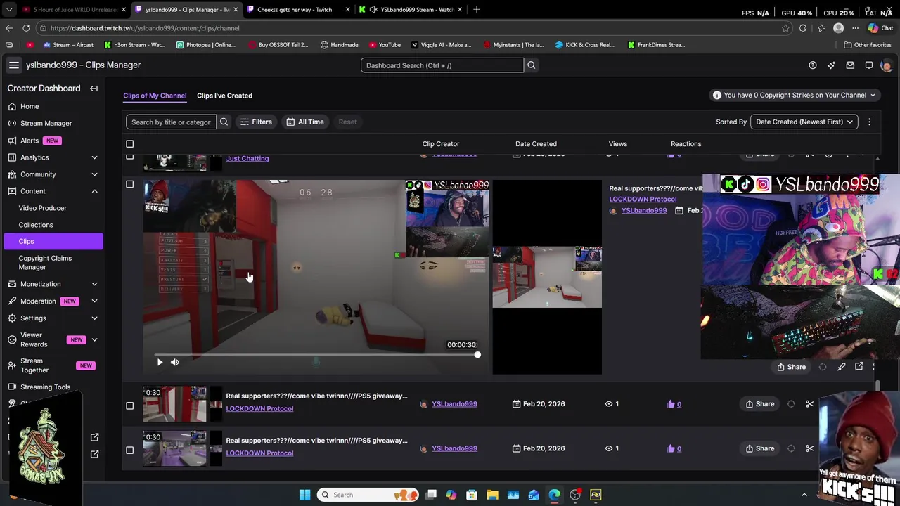Expand the Community sidebar section
Viewport: 900px width, 506px height.
click(x=94, y=174)
